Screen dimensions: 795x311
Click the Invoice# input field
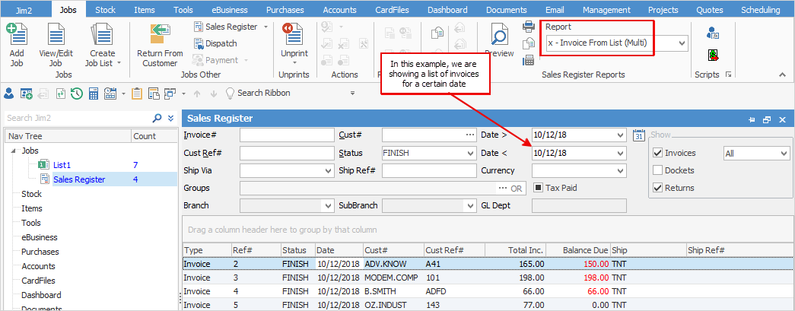point(287,136)
